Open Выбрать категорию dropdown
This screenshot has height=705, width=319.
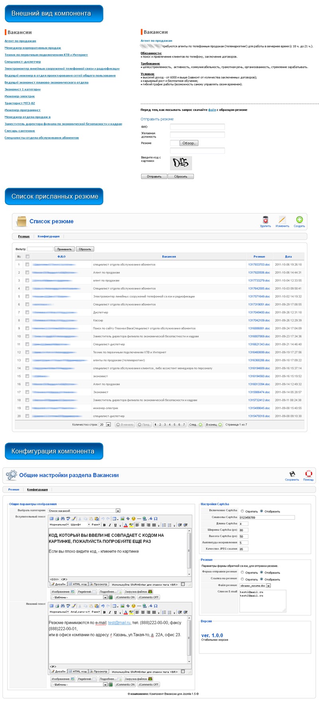84,510
